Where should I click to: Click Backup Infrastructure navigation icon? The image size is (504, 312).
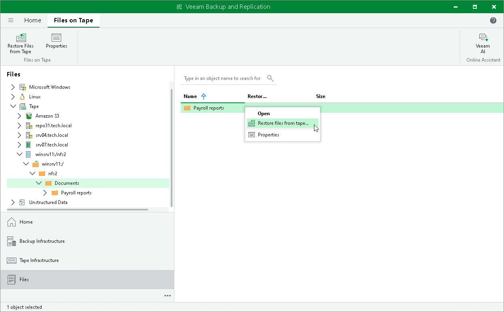tap(12, 241)
